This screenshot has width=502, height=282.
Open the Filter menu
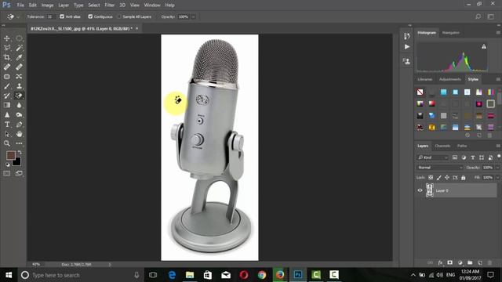point(110,5)
